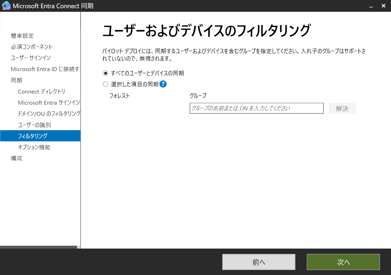
Task: Select ユーザー サインイン from the sidebar
Action: point(31,58)
